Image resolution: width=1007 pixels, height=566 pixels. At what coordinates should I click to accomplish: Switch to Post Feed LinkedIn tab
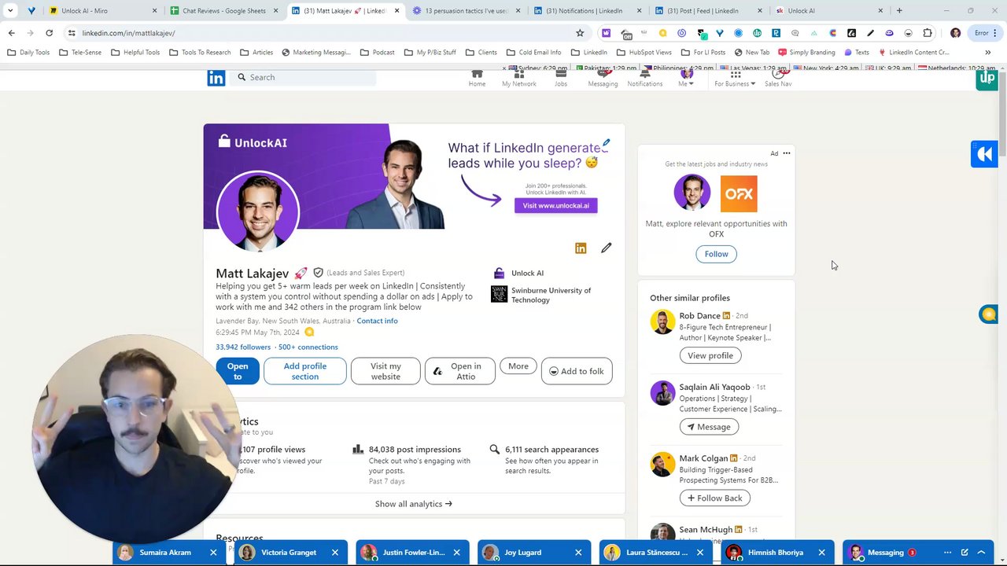pyautogui.click(x=708, y=11)
